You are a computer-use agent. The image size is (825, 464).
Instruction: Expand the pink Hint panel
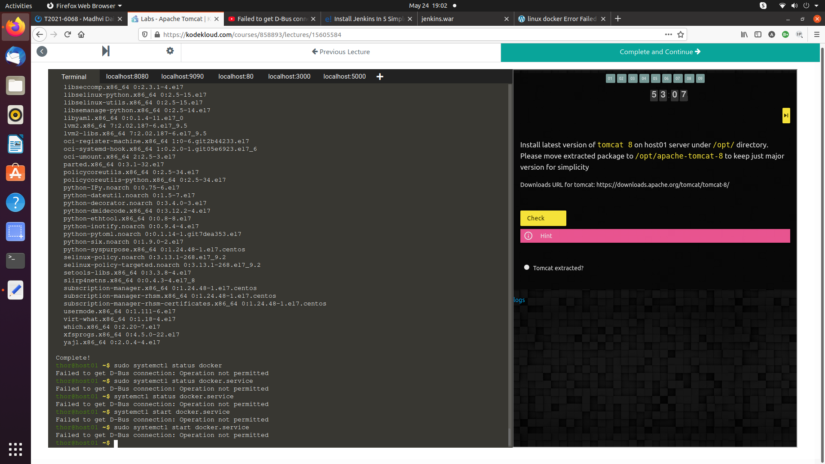(x=655, y=236)
